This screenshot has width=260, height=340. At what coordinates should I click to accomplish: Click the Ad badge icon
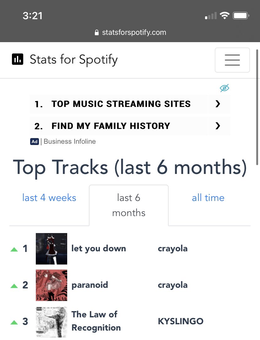[x=35, y=142]
